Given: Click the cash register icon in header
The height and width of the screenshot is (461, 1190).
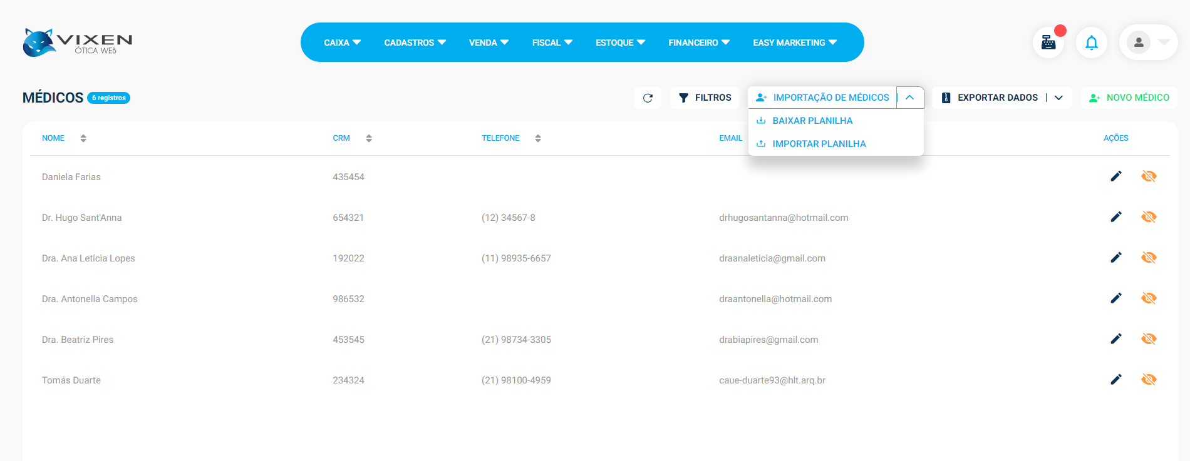Looking at the screenshot, I should [x=1048, y=43].
